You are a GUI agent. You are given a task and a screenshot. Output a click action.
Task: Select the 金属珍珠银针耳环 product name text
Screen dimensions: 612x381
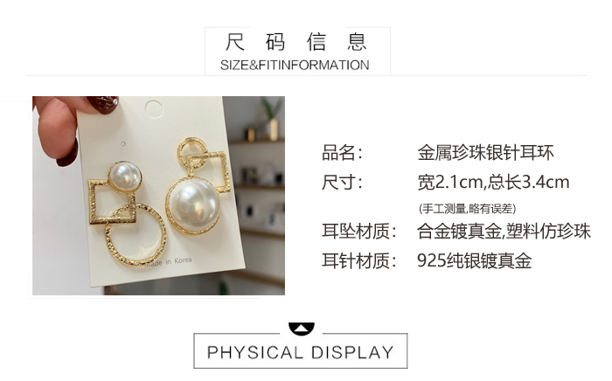coord(485,152)
